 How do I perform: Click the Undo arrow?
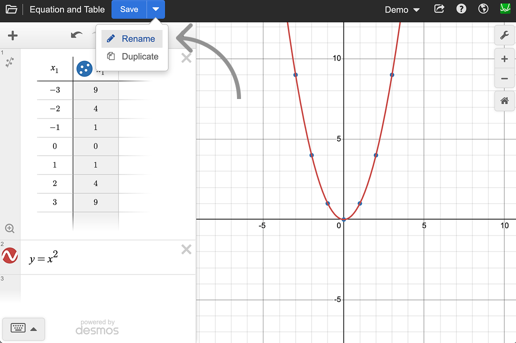[x=76, y=35]
